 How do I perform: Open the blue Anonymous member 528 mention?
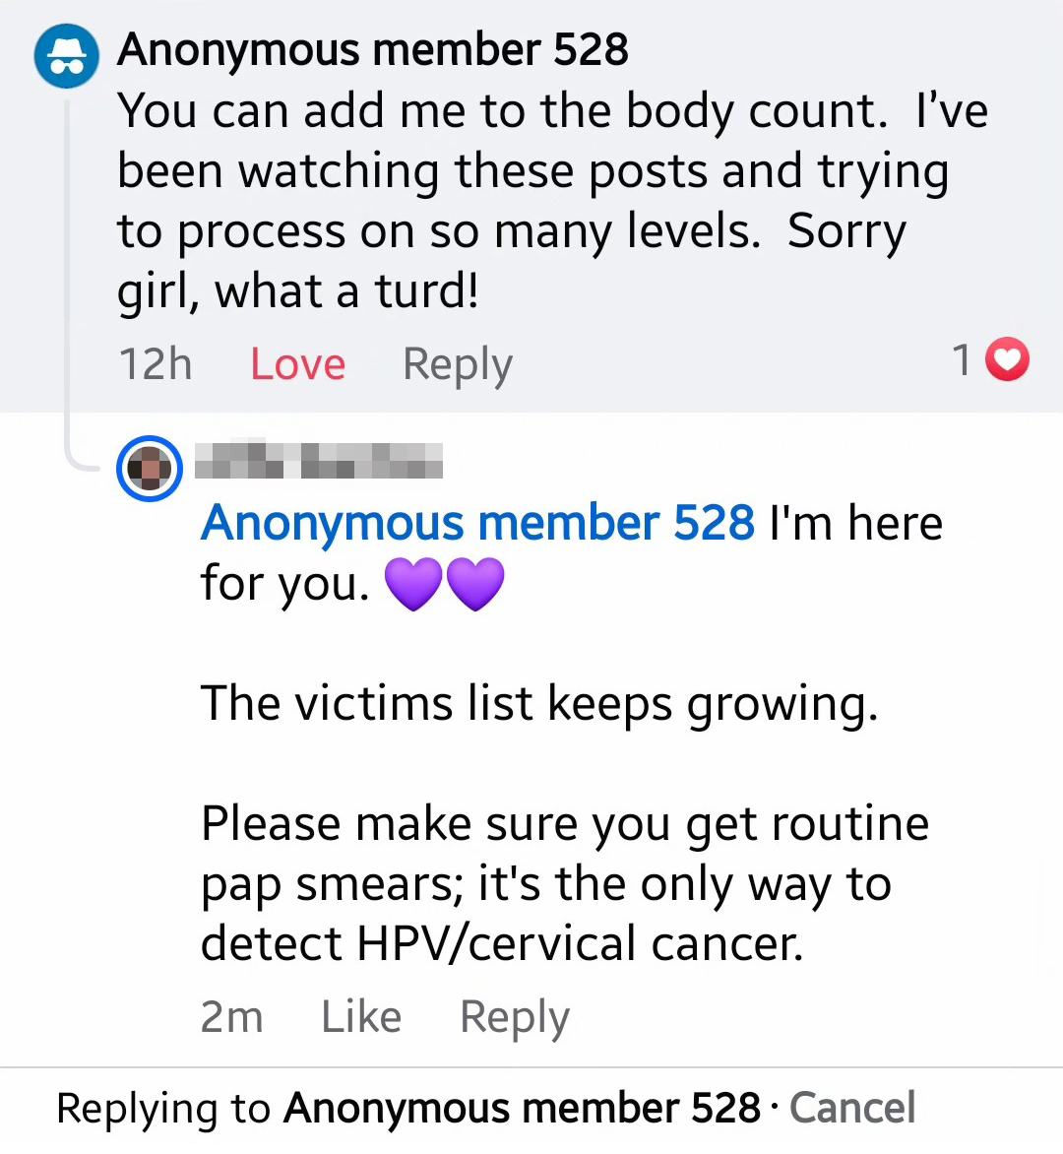[477, 522]
